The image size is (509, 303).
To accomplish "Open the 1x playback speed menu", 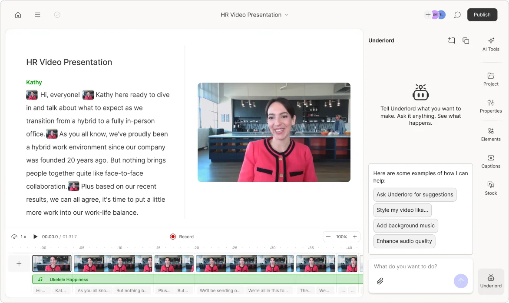I will point(19,236).
